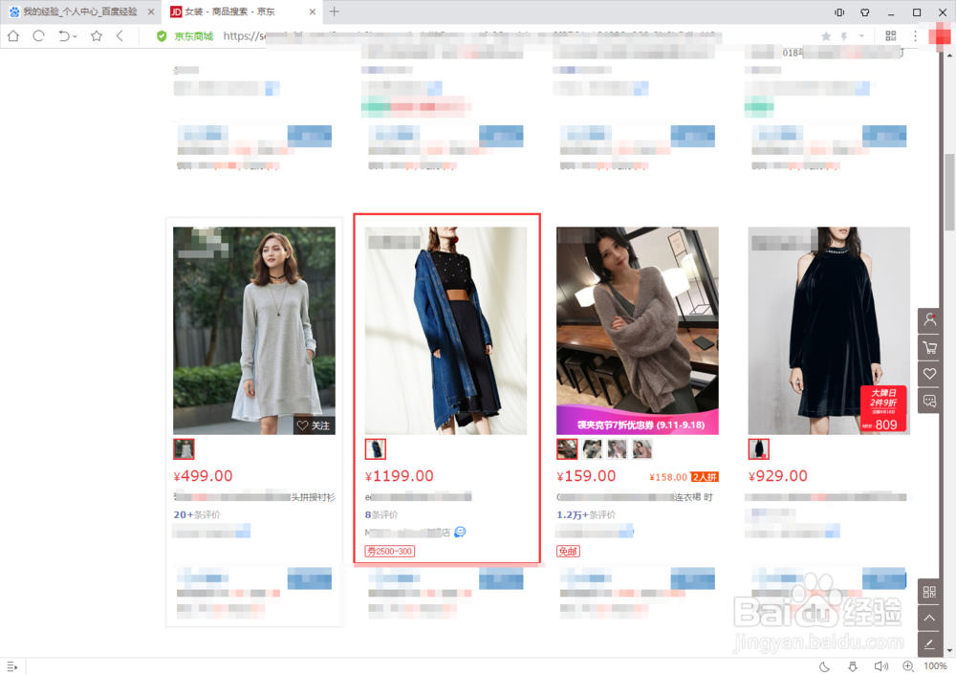Open the extensions grid icon
Screen dimensions: 956x675
[x=891, y=36]
